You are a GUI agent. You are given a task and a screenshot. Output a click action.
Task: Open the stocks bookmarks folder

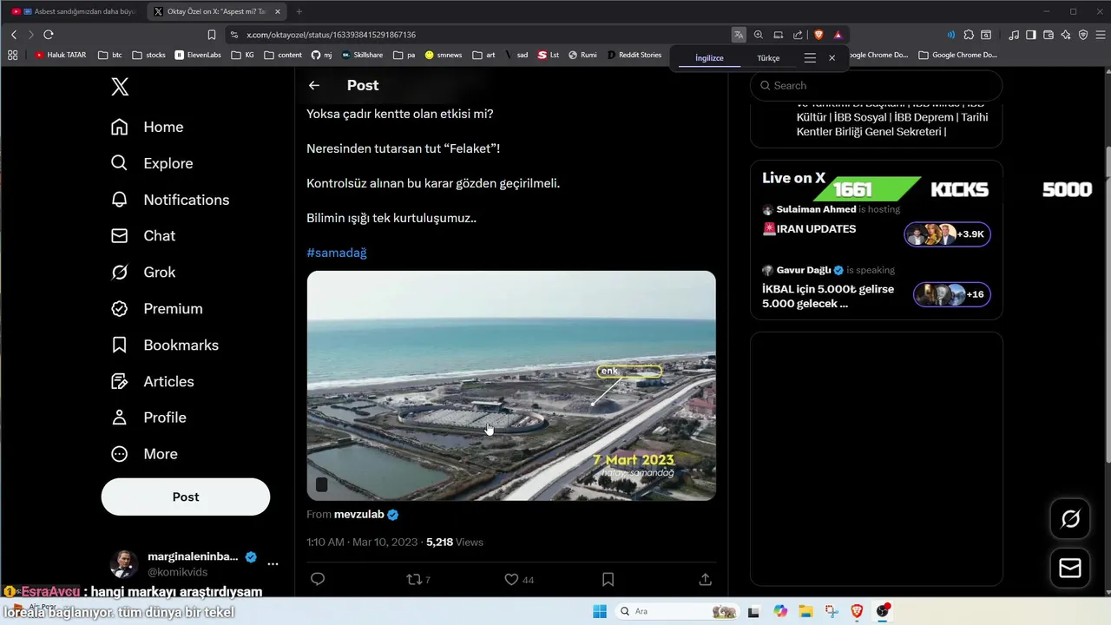click(148, 55)
